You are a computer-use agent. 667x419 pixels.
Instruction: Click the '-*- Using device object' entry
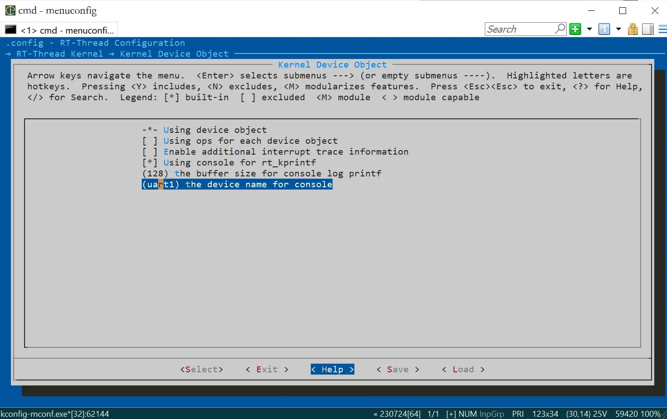204,130
